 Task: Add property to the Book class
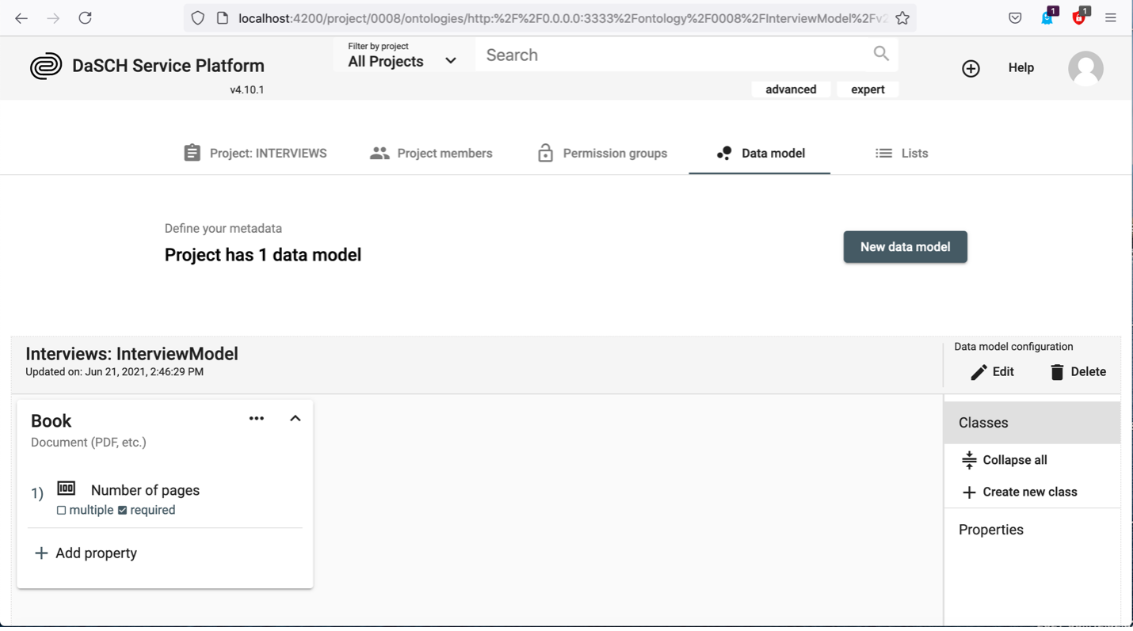point(86,553)
